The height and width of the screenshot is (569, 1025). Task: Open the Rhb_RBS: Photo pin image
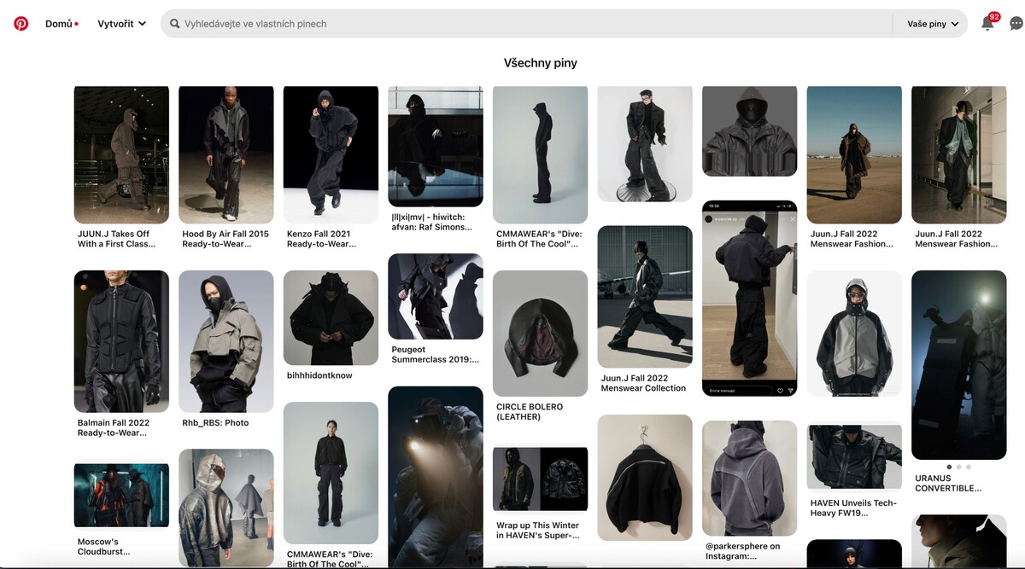pos(225,341)
